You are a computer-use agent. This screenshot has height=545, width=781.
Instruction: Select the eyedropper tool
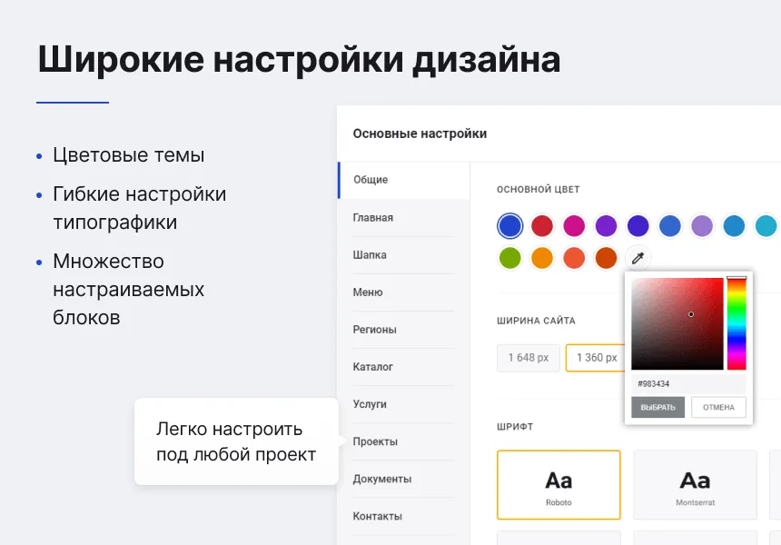(x=638, y=257)
